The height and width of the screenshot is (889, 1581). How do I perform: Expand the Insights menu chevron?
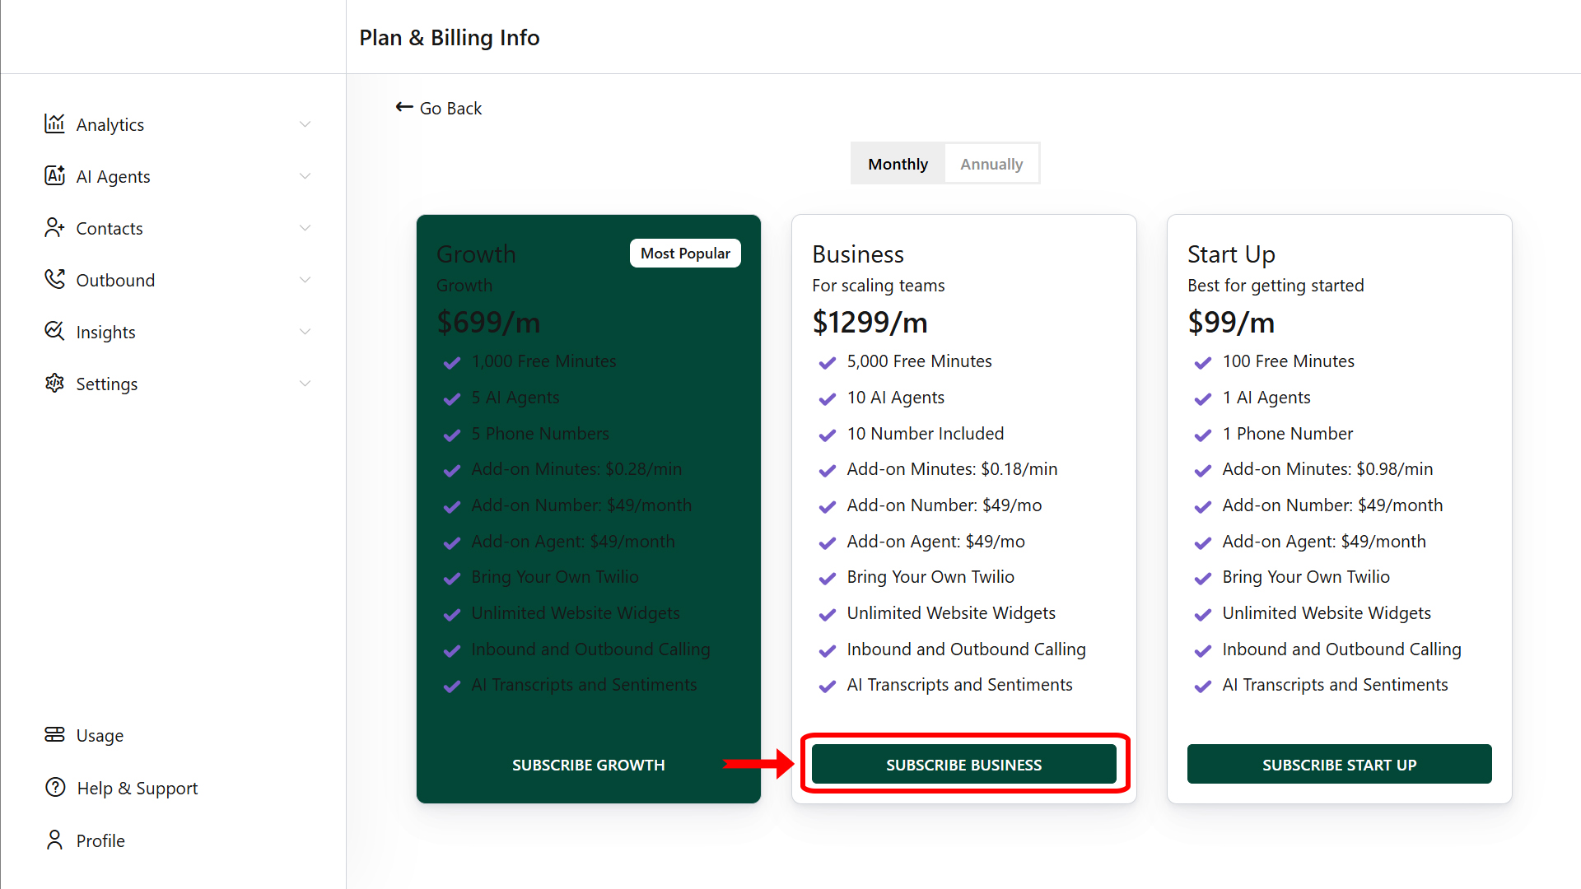click(x=305, y=332)
